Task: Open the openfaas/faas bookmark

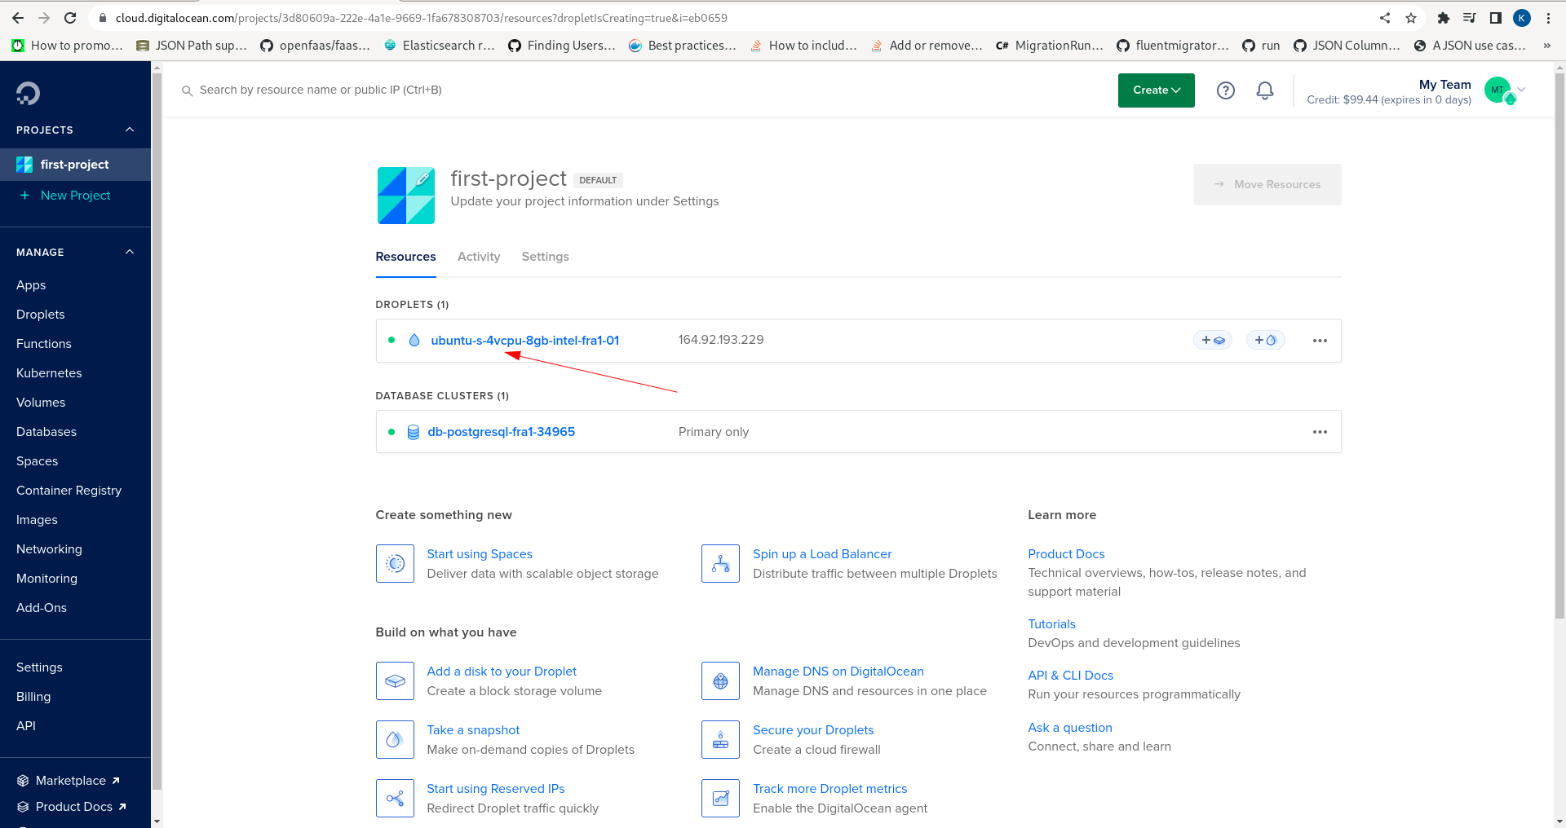Action: (x=315, y=46)
